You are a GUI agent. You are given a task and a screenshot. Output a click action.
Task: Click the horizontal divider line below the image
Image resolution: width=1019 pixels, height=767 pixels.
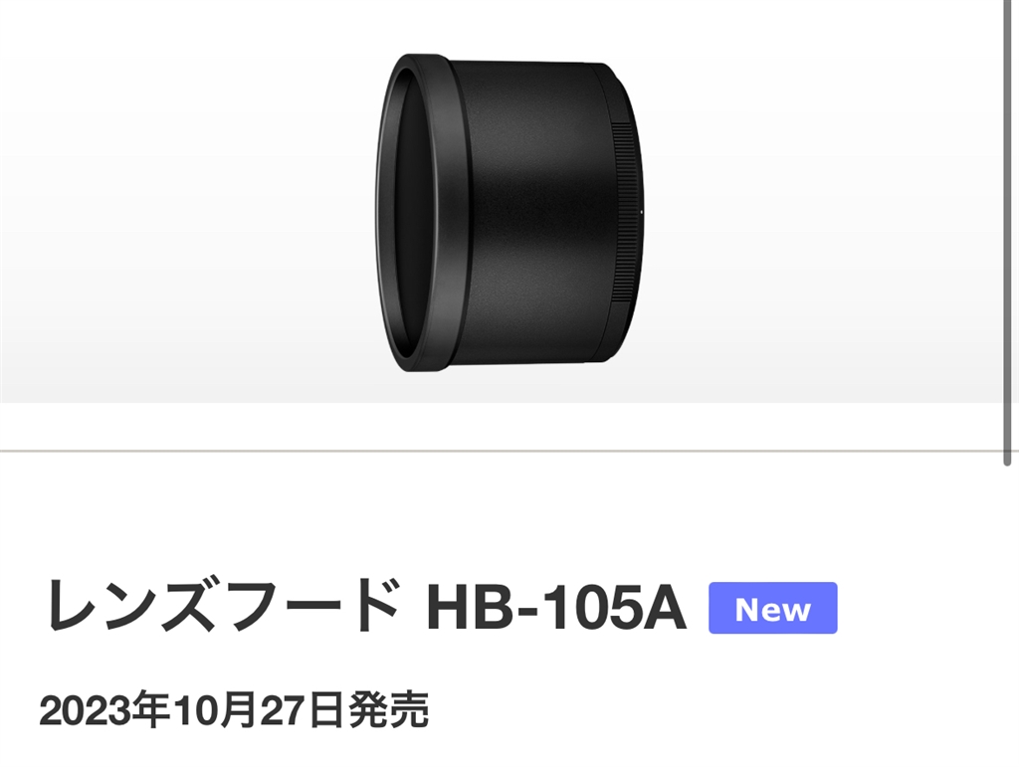tap(501, 450)
